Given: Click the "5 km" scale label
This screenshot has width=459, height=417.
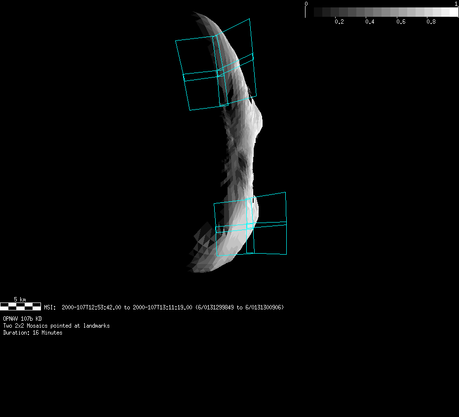Looking at the screenshot, I should coord(20,300).
